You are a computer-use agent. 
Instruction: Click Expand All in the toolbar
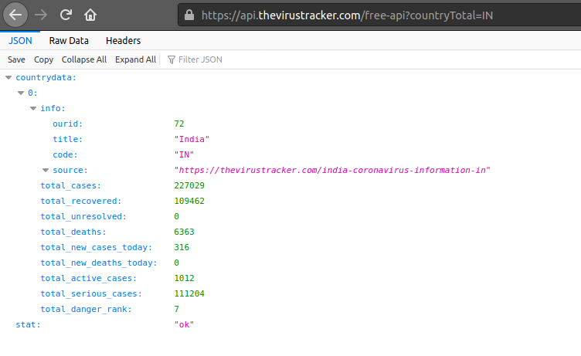click(x=135, y=59)
